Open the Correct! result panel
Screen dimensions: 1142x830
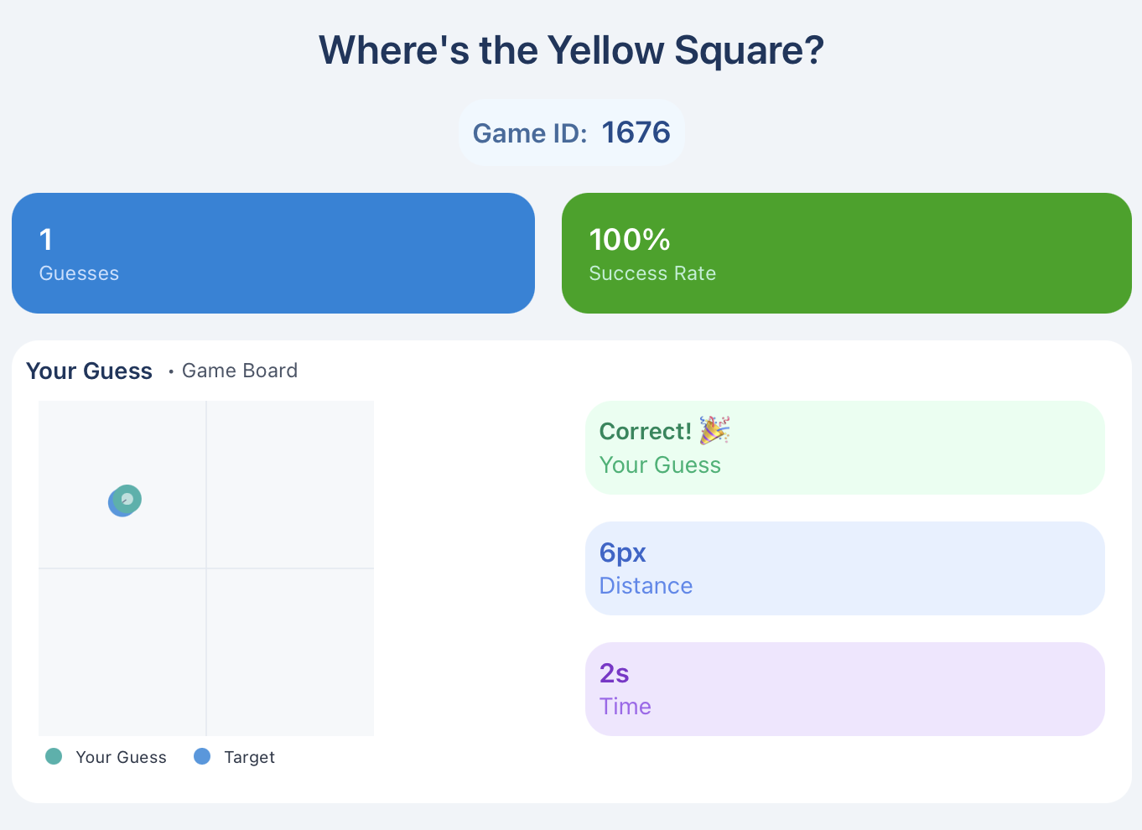pyautogui.click(x=844, y=448)
